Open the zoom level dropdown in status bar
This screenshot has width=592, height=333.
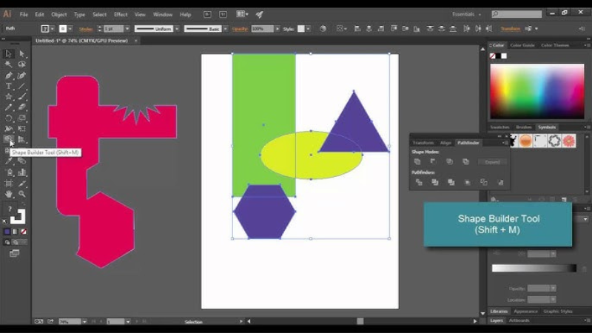(x=84, y=321)
